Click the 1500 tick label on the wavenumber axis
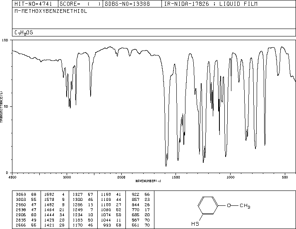Screen dimensions: 296x229 [x=176, y=177]
